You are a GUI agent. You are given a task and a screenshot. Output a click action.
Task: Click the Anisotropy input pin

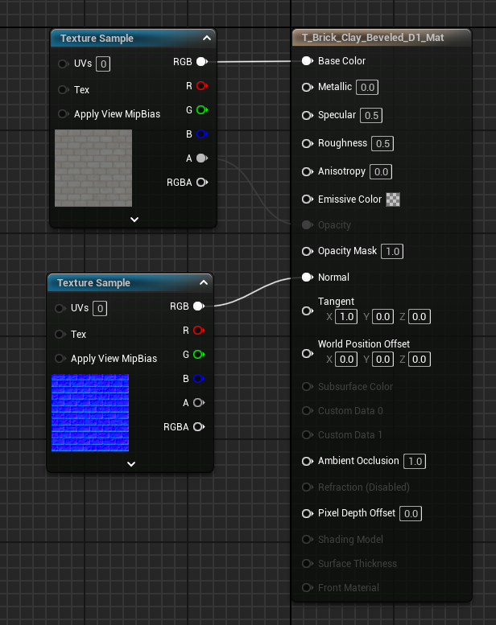click(308, 171)
